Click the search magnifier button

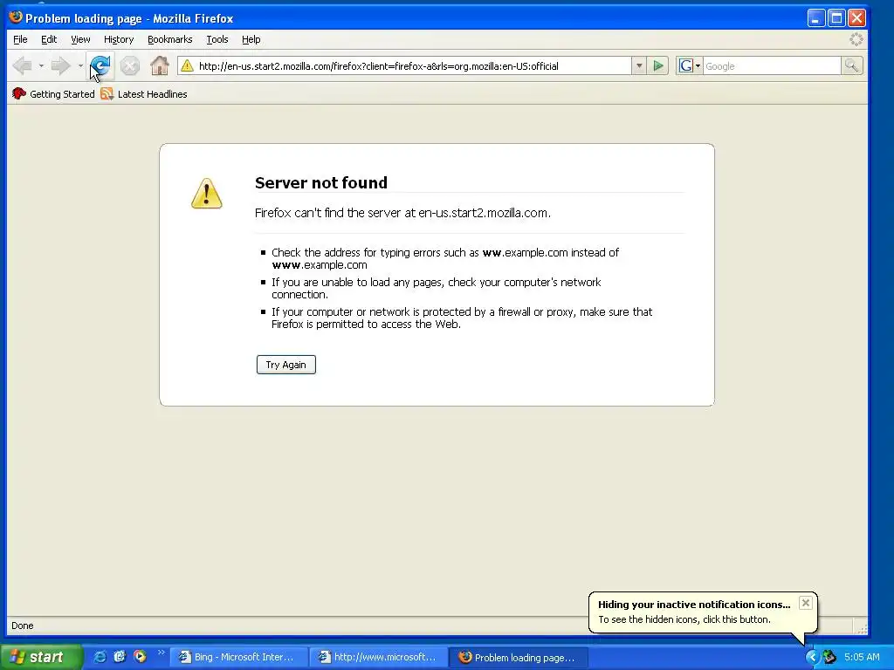[x=852, y=66]
